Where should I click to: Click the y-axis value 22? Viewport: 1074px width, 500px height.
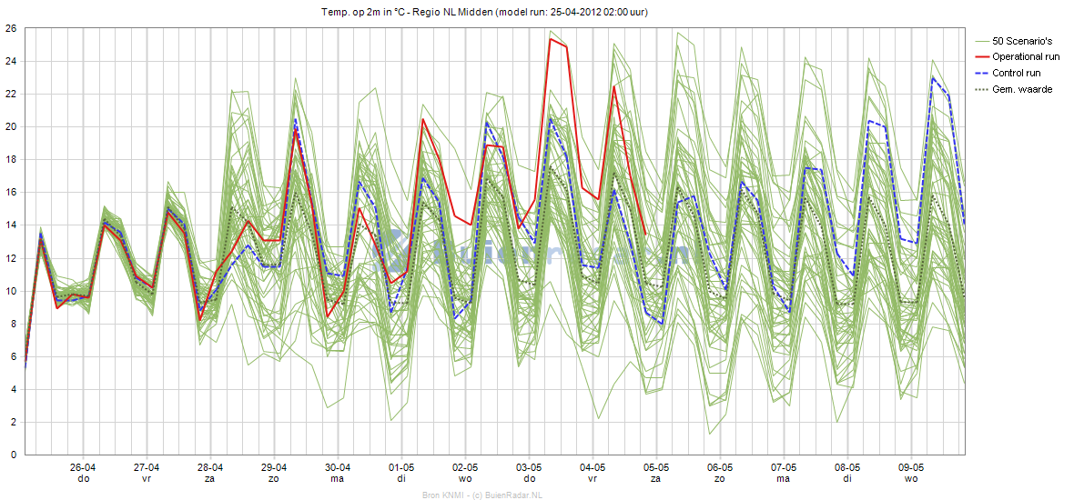coord(11,95)
